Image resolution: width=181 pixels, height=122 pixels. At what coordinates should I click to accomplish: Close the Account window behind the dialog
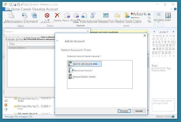(x=88, y=31)
